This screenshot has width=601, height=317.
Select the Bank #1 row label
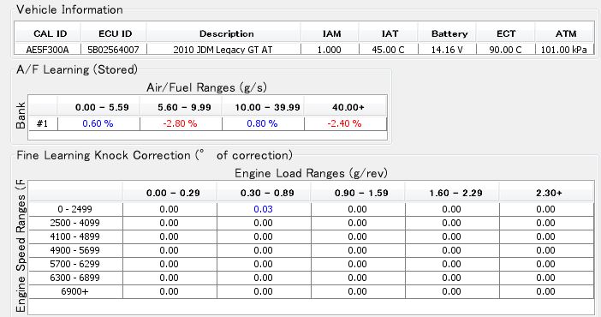[x=43, y=123]
